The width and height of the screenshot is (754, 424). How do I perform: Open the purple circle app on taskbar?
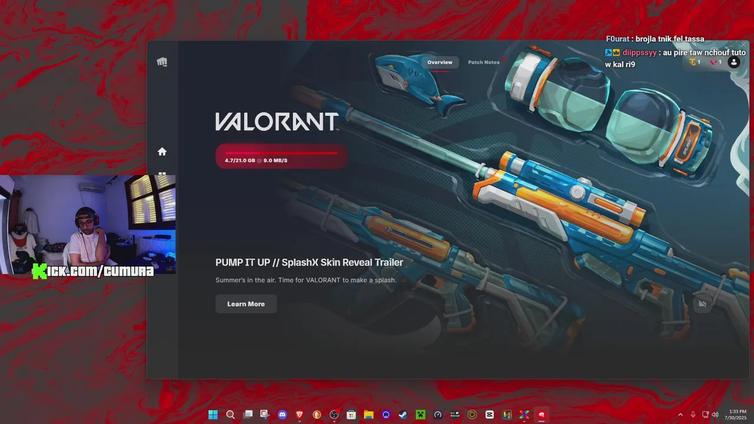pos(386,415)
